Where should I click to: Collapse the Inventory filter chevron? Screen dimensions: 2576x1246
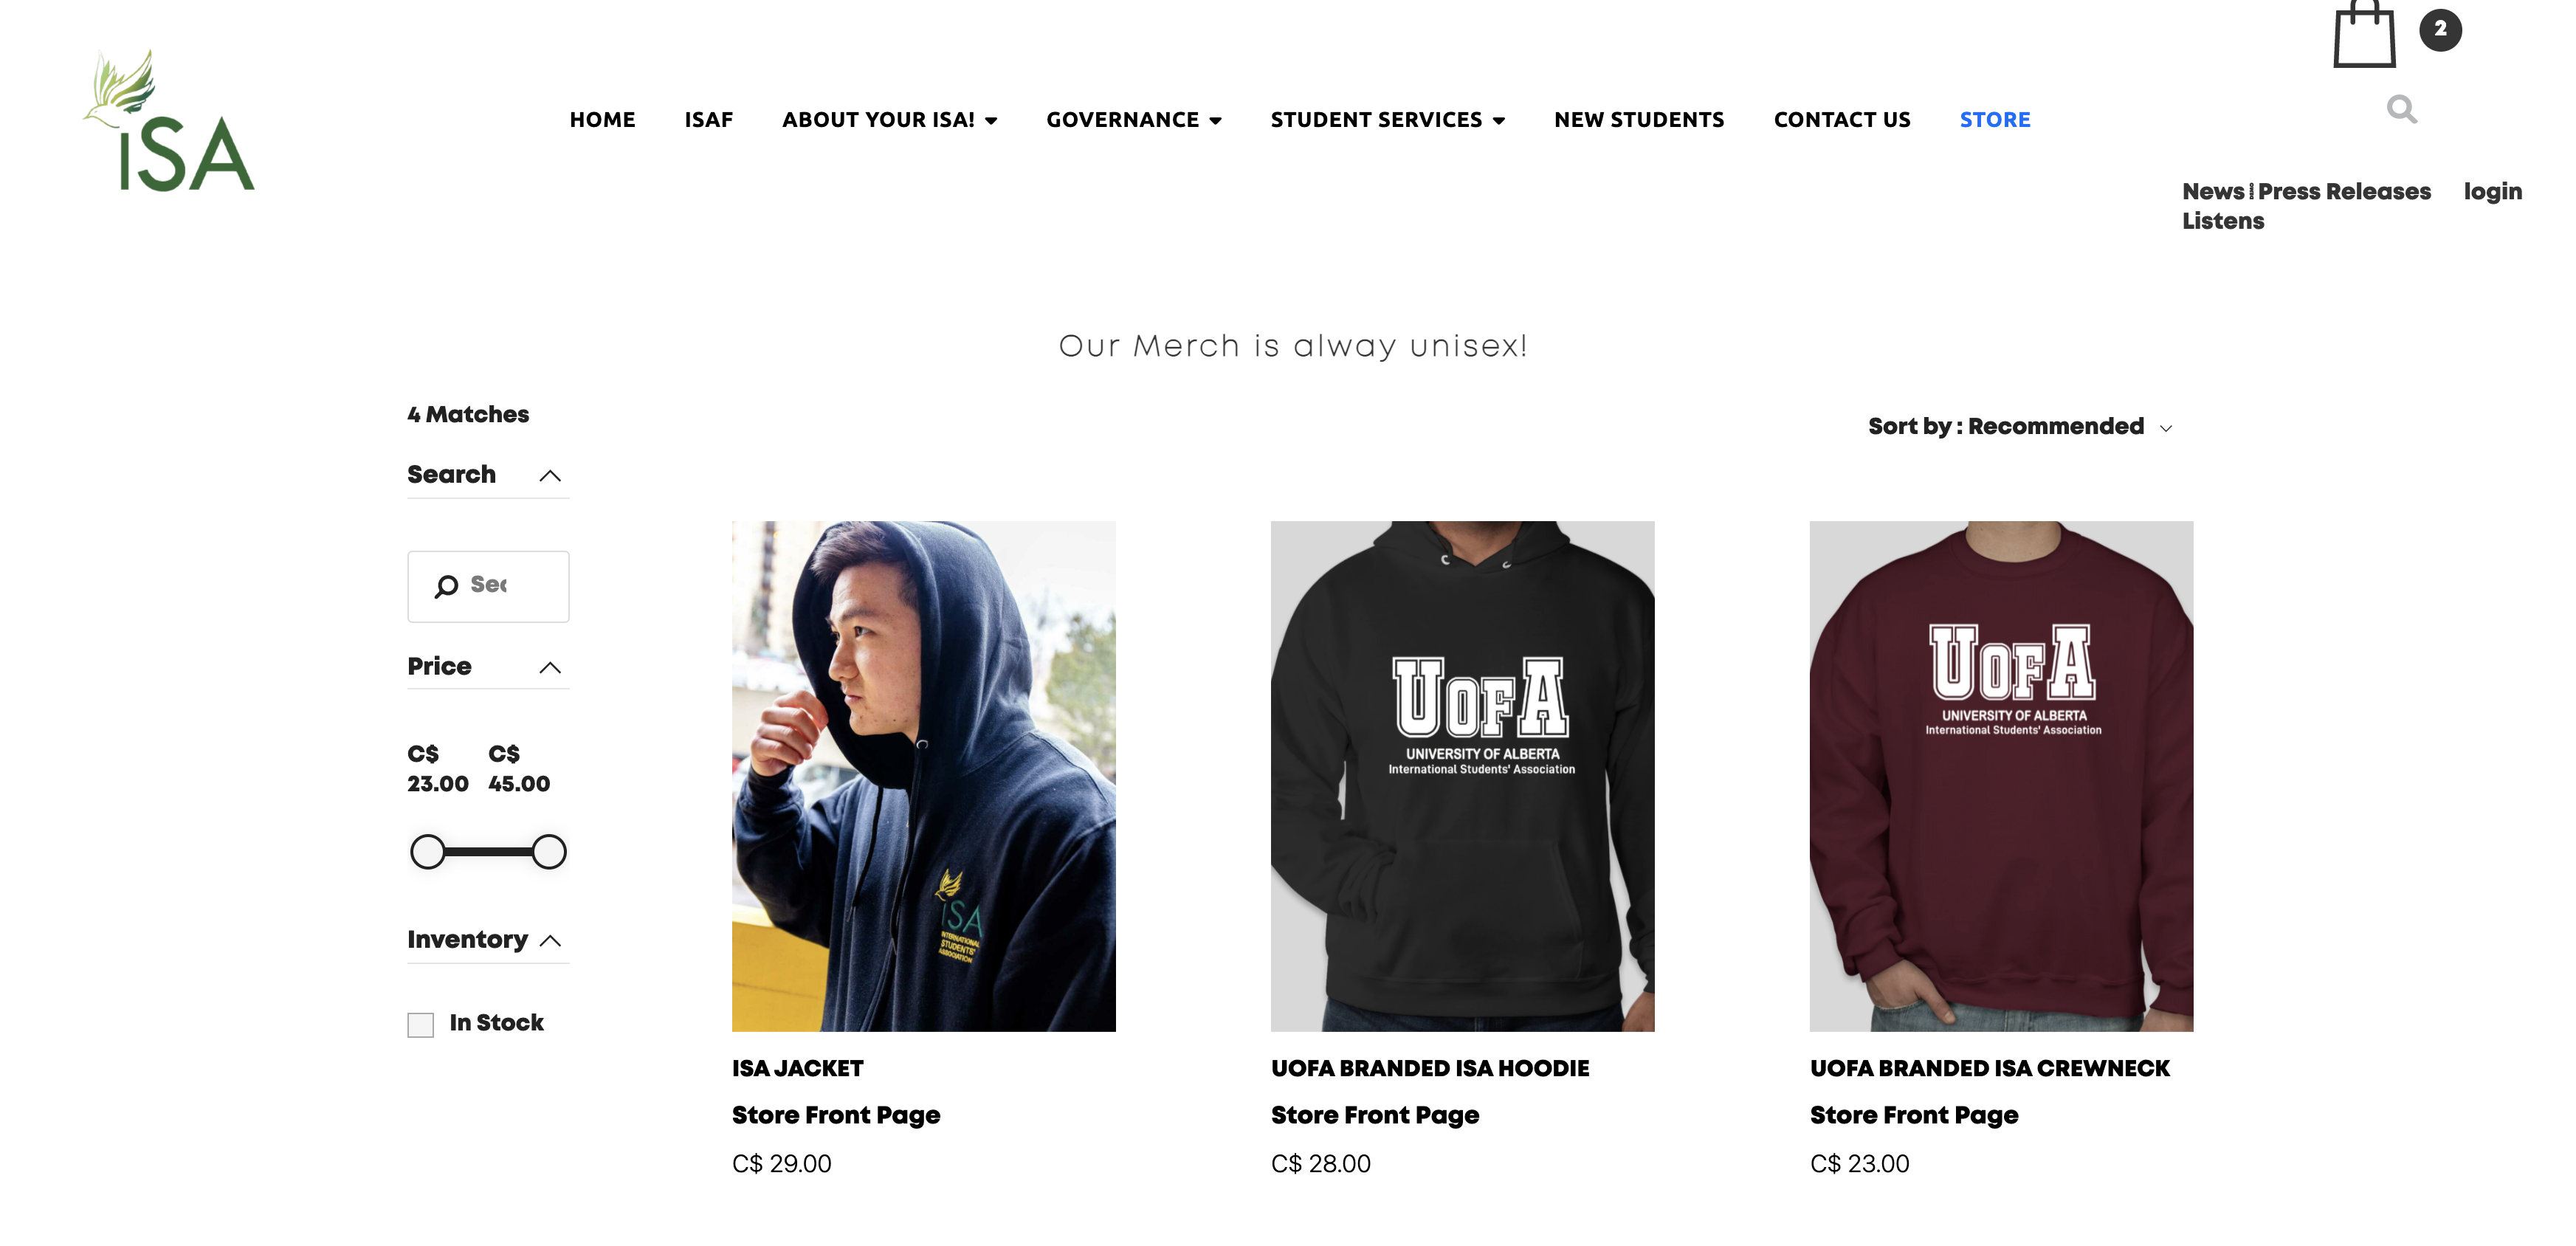(550, 941)
